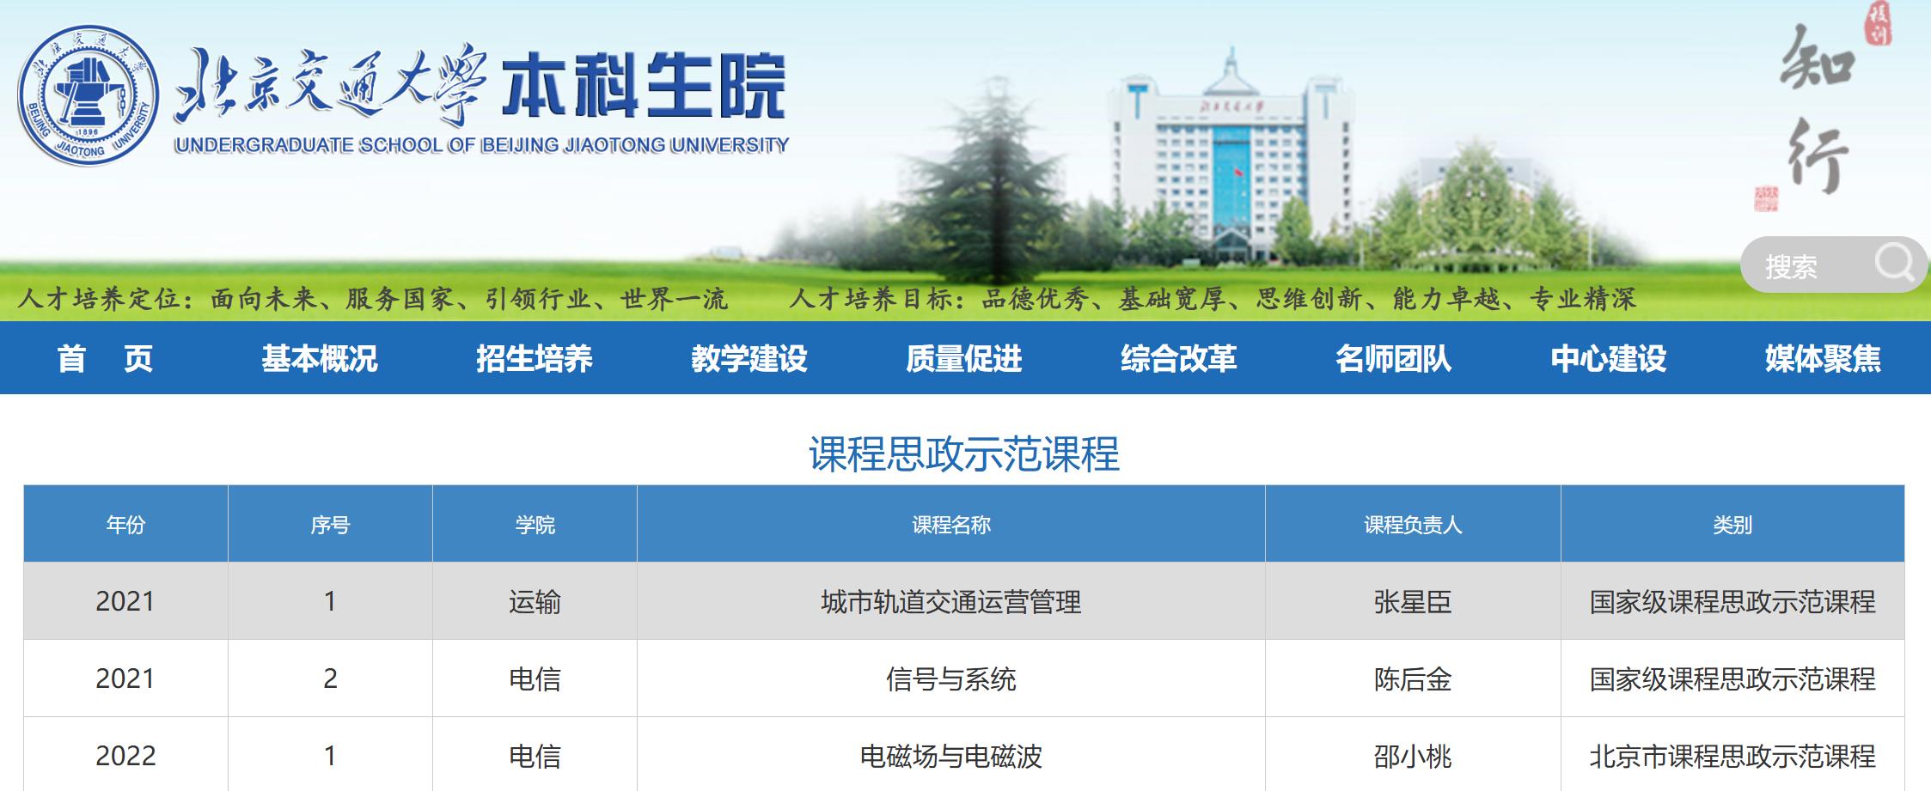The image size is (1931, 791).
Task: Click the 学院 column header
Action: pos(535,524)
